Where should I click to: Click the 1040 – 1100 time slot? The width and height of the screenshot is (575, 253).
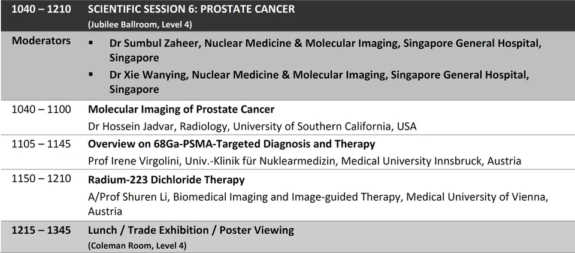[41, 110]
